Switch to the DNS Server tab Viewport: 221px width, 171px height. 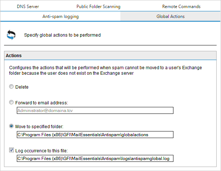28,7
